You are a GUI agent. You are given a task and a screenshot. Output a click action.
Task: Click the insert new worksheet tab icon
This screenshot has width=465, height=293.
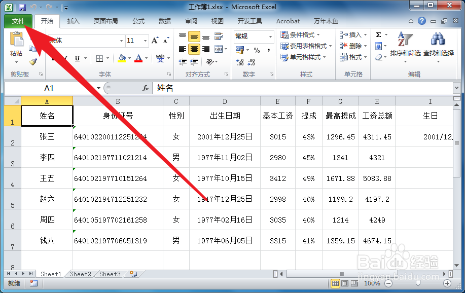pyautogui.click(x=133, y=274)
